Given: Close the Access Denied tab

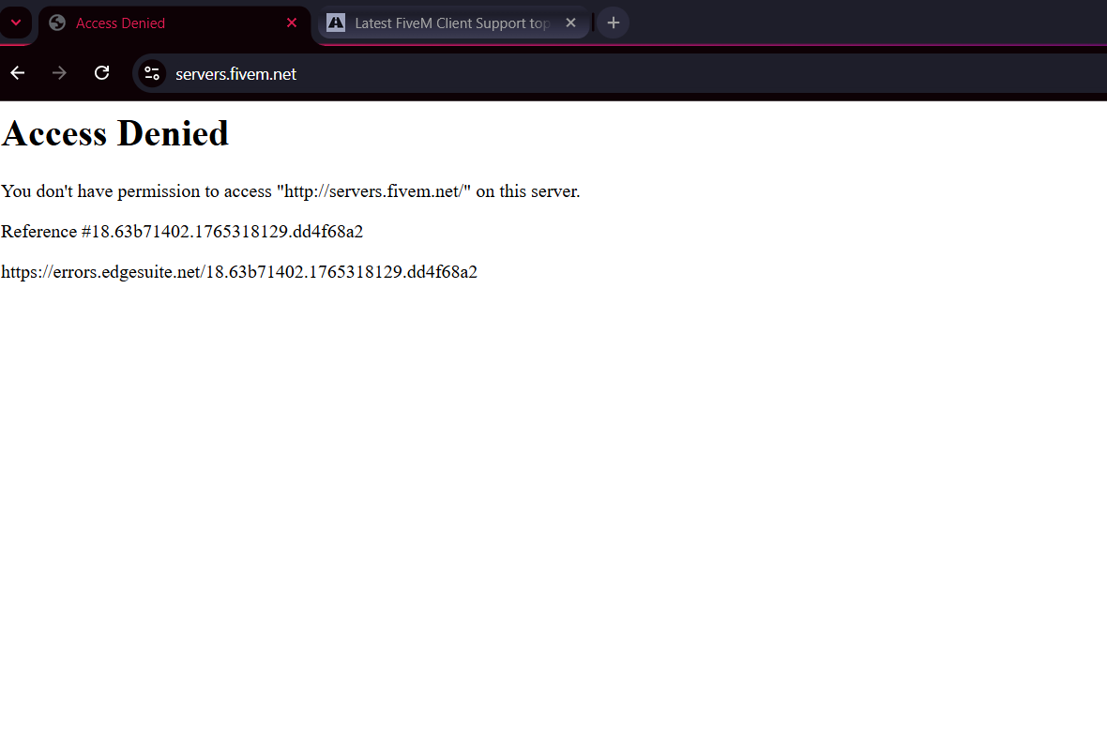Looking at the screenshot, I should pyautogui.click(x=292, y=23).
